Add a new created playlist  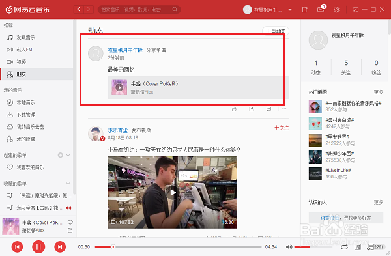click(x=61, y=155)
